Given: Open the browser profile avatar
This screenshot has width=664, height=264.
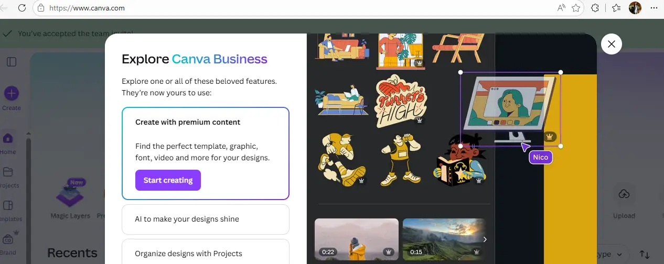Looking at the screenshot, I should (635, 8).
